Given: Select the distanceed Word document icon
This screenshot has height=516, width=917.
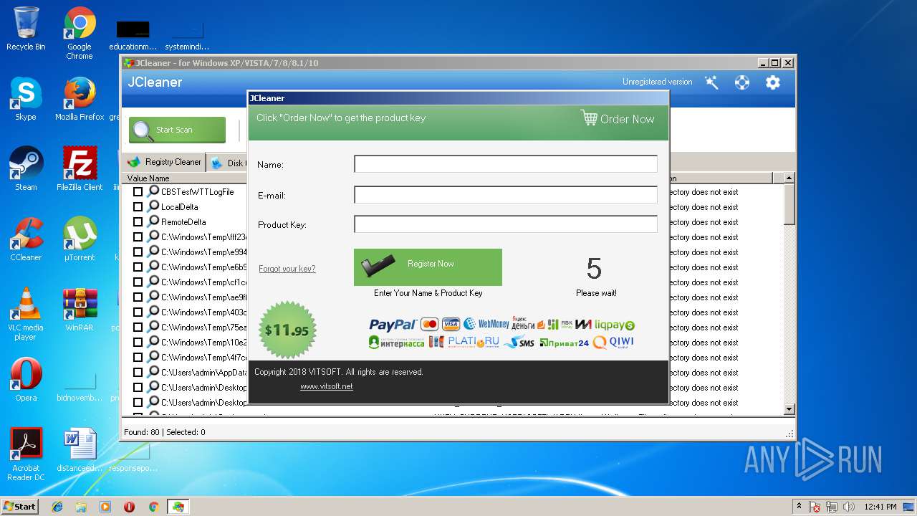Looking at the screenshot, I should tap(80, 450).
